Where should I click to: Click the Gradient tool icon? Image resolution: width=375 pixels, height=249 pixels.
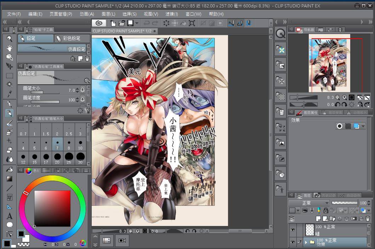[10, 179]
